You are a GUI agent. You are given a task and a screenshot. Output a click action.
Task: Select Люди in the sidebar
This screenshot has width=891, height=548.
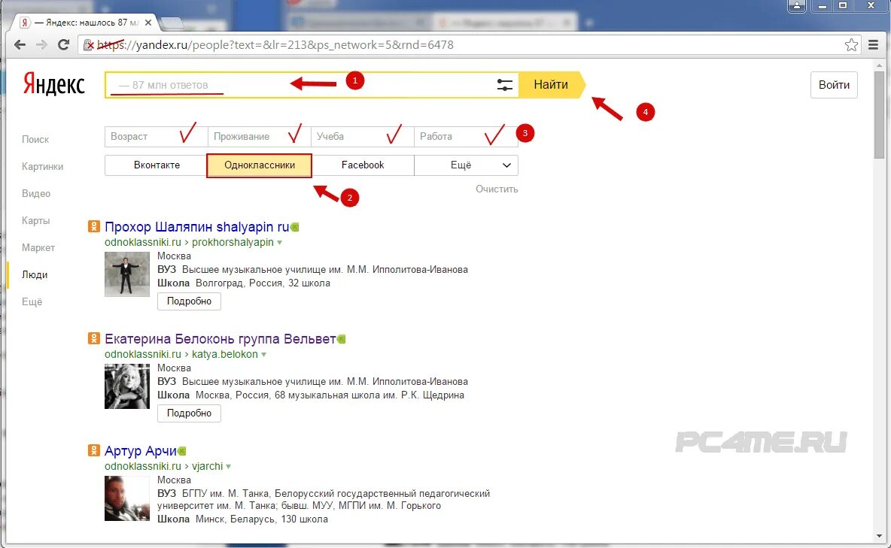tap(35, 274)
